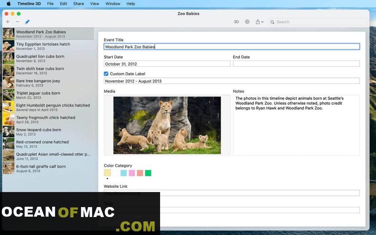Select Quadruplet Asian small-clawed otter event
This screenshot has width=376, height=235.
(48, 156)
